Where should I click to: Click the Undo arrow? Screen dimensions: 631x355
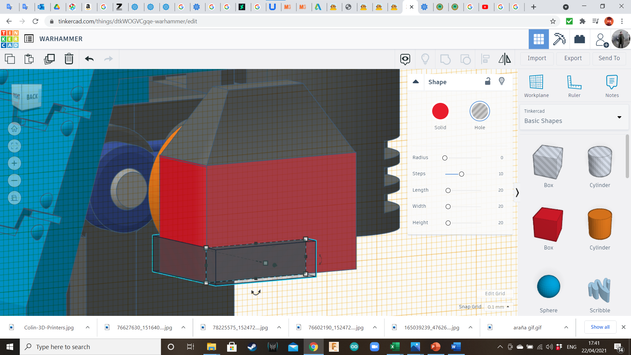point(89,59)
